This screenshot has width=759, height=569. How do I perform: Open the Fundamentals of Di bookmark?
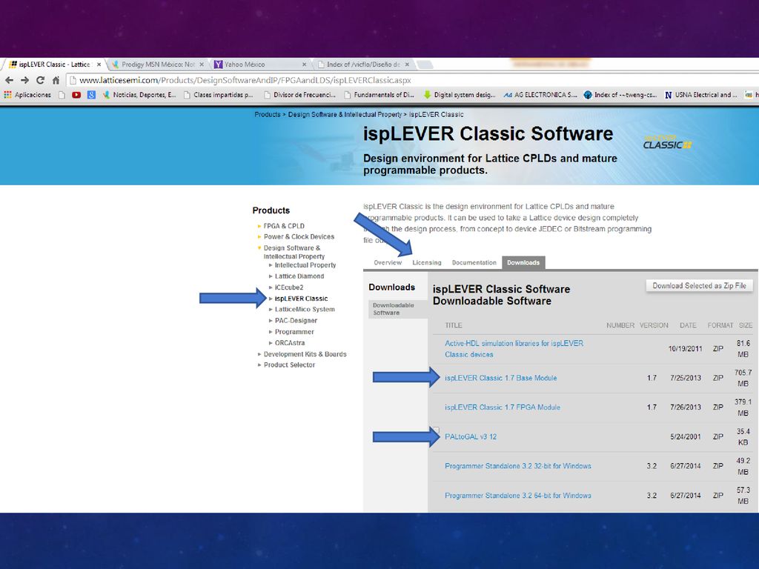(x=379, y=95)
